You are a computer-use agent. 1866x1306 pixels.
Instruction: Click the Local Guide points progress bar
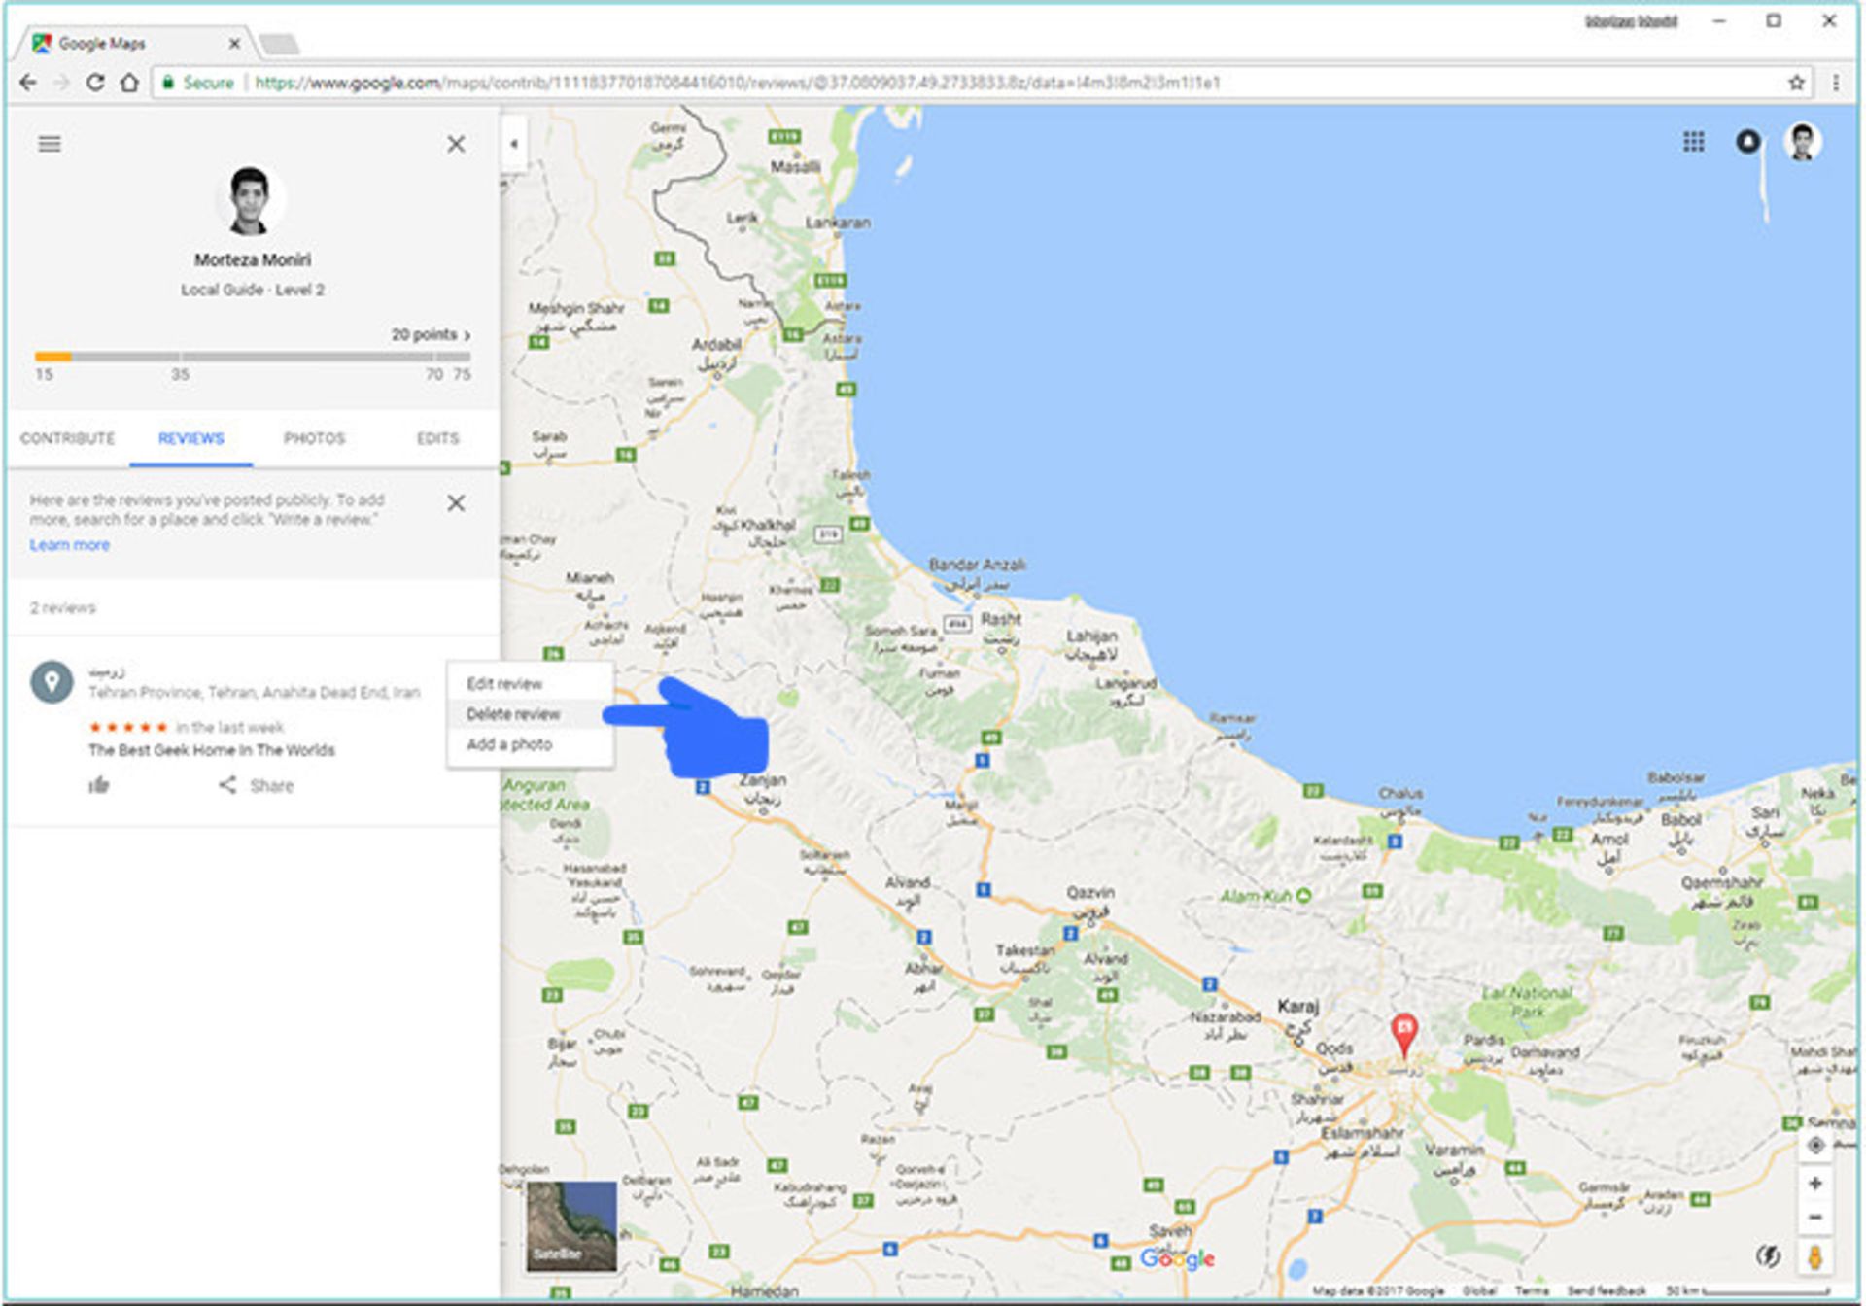[253, 357]
